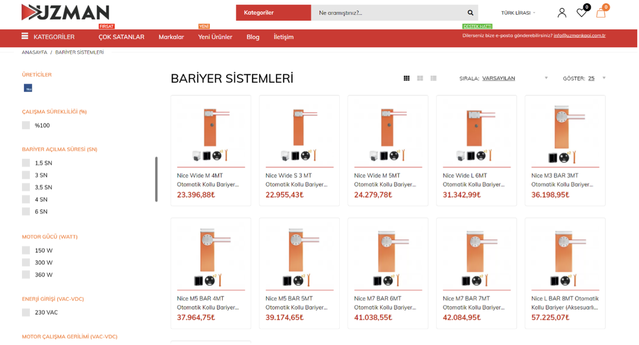Tick the 230 VAC energy input checkbox
Image resolution: width=639 pixels, height=345 pixels.
click(x=26, y=312)
